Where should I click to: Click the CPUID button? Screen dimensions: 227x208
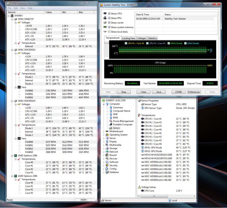pos(178,92)
